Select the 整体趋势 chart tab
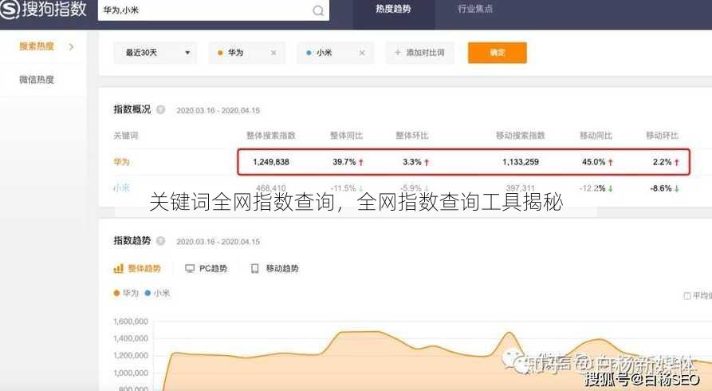The width and height of the screenshot is (712, 391). coord(137,269)
